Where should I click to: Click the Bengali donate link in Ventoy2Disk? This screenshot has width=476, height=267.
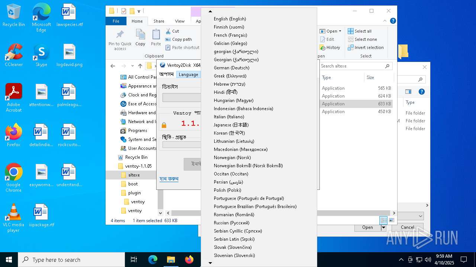[169, 179]
